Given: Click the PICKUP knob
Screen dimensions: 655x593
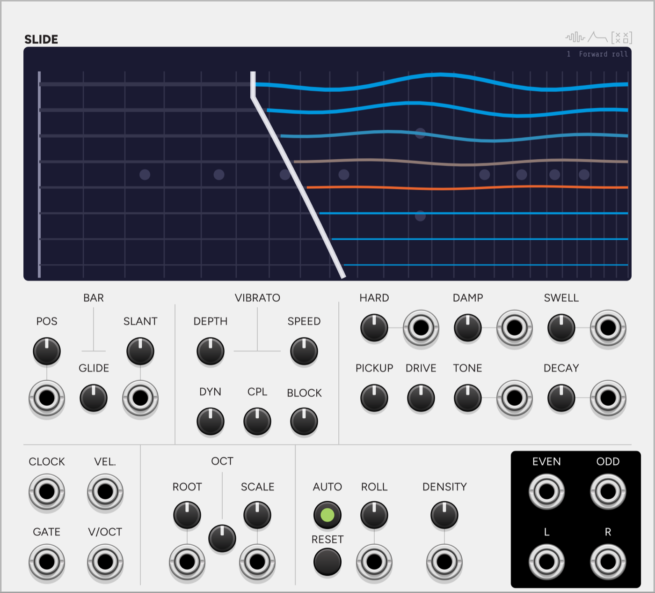Looking at the screenshot, I should [374, 398].
